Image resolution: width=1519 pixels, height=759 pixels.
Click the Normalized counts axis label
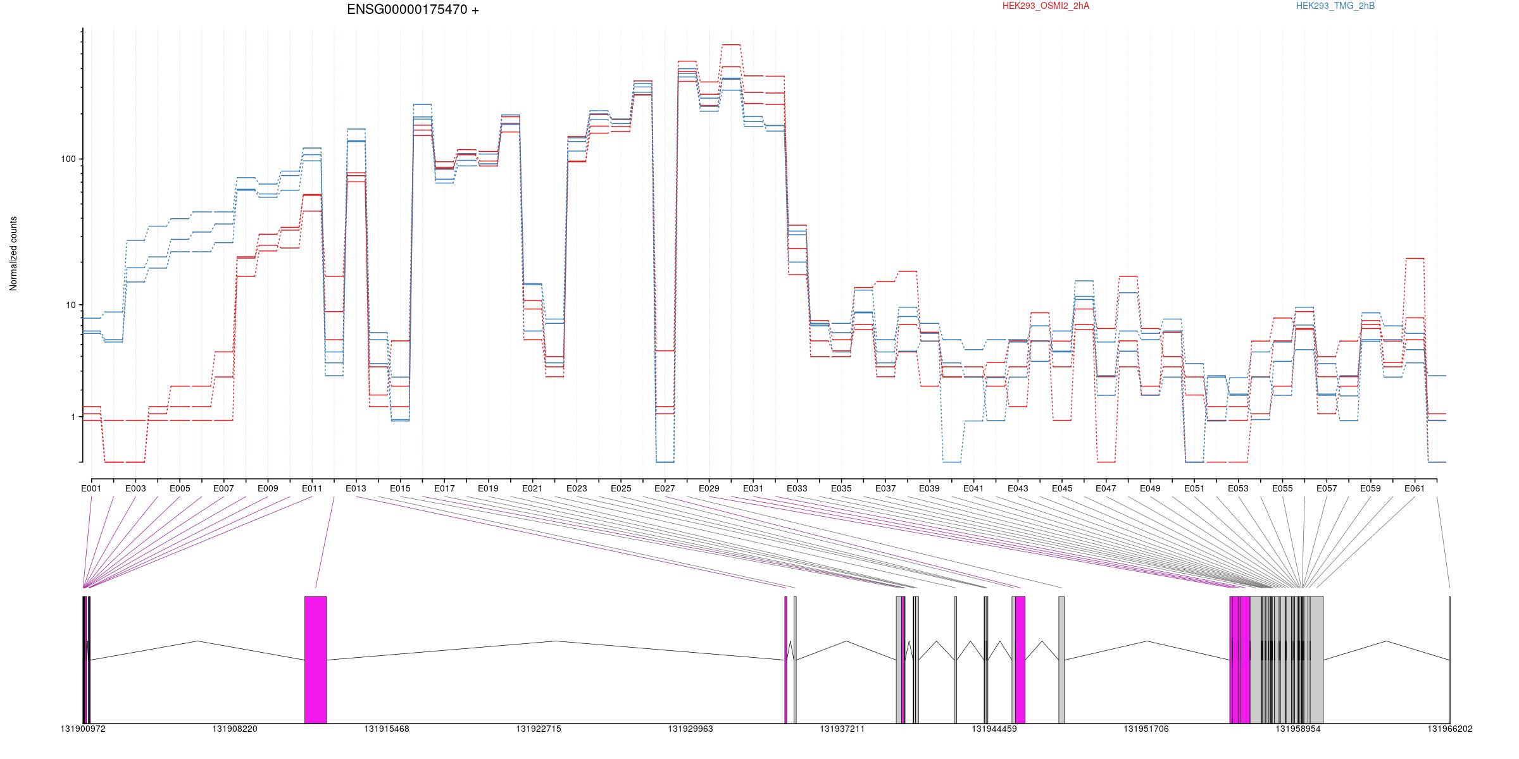[13, 254]
